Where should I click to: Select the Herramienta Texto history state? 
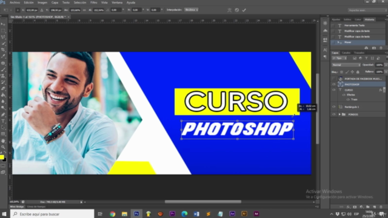click(358, 25)
